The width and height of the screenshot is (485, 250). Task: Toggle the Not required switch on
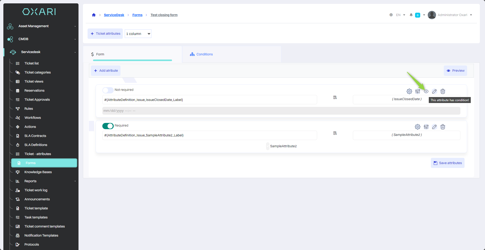click(x=108, y=90)
